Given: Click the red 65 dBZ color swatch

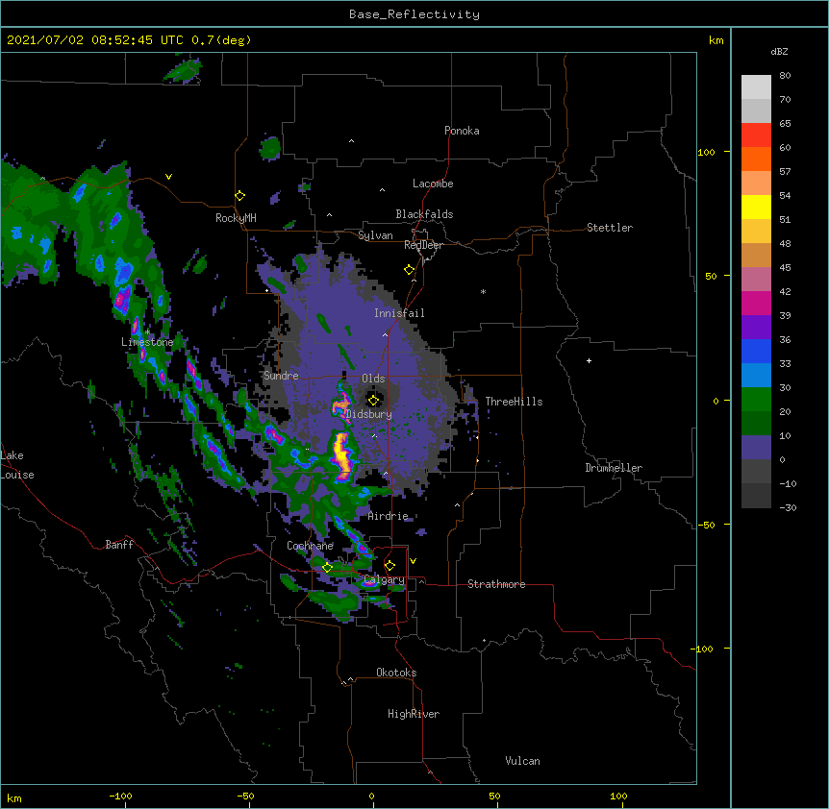Looking at the screenshot, I should click(756, 135).
